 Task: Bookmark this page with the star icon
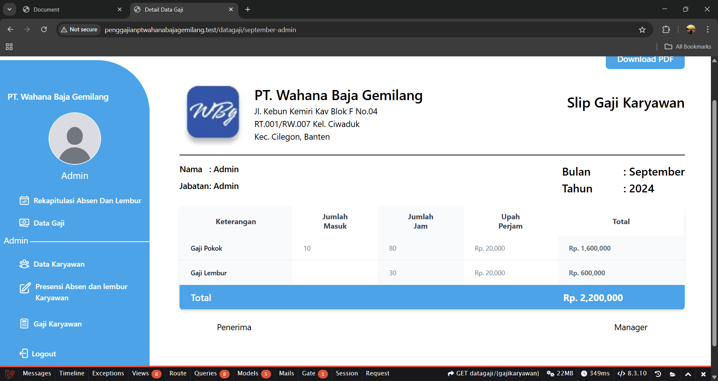pos(642,30)
